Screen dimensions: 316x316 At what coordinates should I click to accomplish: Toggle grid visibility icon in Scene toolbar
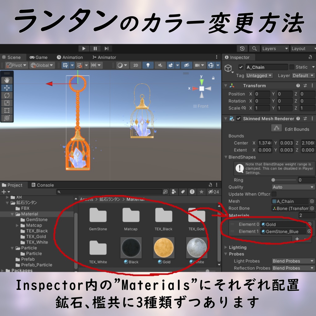point(65,65)
